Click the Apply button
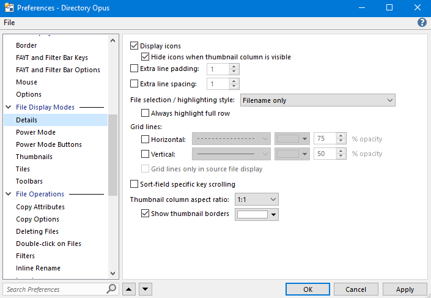The image size is (431, 298). tap(405, 289)
